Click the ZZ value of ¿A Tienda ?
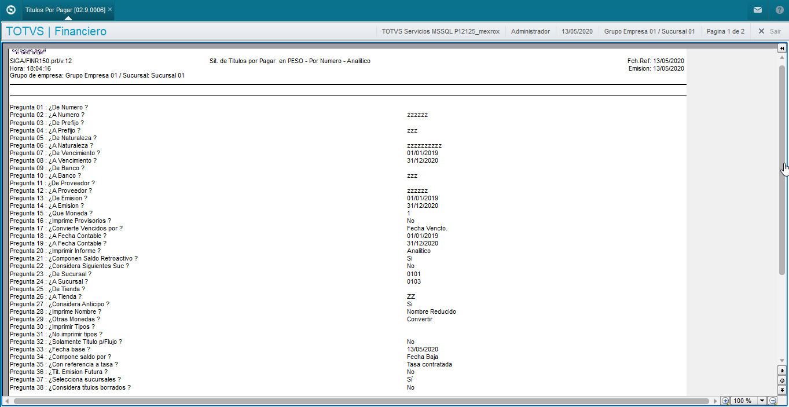Viewport: 789px width, 407px height. click(411, 296)
